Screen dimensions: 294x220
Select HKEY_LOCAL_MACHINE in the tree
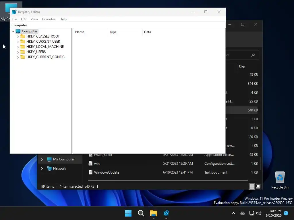(x=45, y=47)
